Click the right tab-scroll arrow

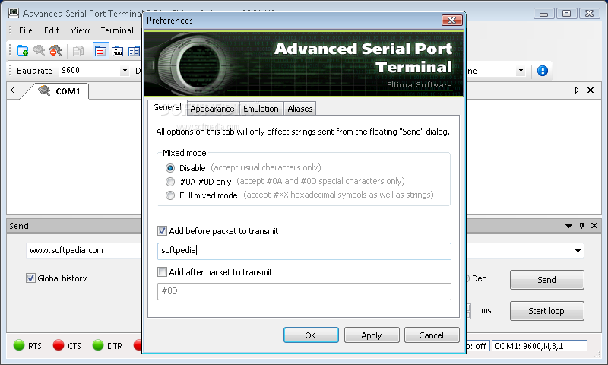pyautogui.click(x=577, y=90)
